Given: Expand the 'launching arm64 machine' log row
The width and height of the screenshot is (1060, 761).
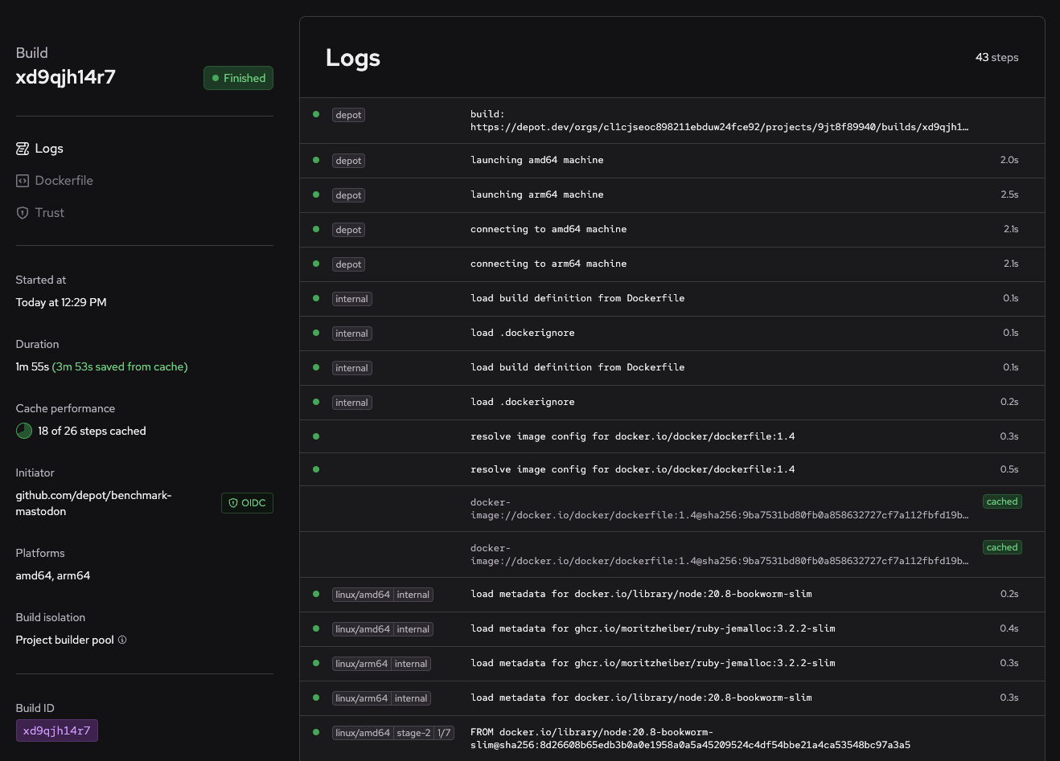Looking at the screenshot, I should click(672, 194).
